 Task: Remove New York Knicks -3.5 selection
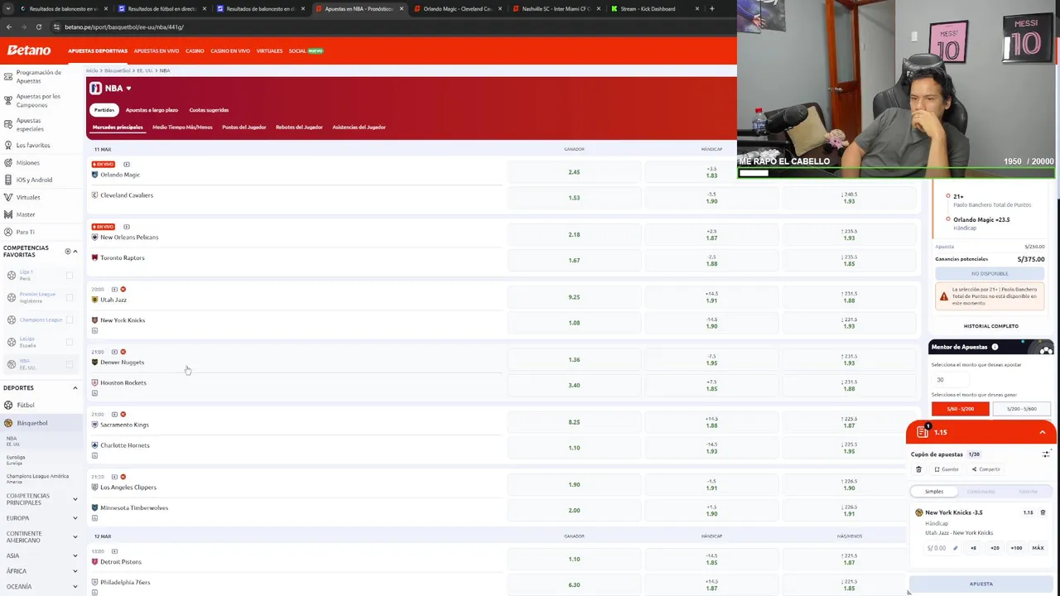(x=1043, y=512)
